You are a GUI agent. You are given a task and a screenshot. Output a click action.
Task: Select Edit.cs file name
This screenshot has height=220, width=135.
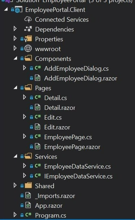click(53, 118)
